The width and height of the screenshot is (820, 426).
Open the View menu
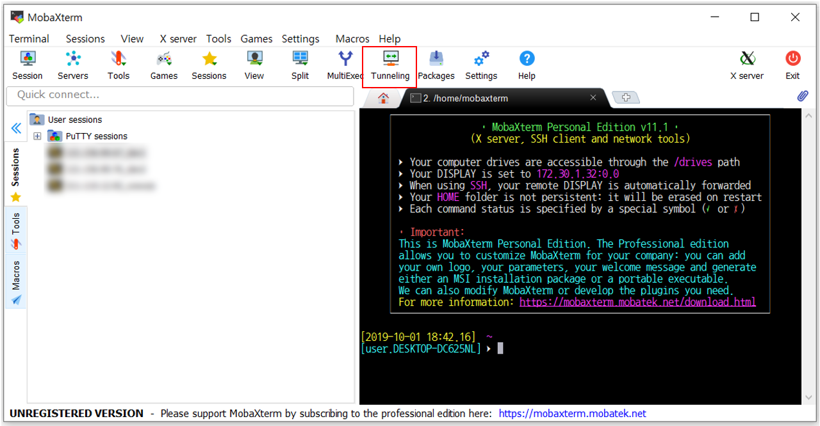point(132,38)
